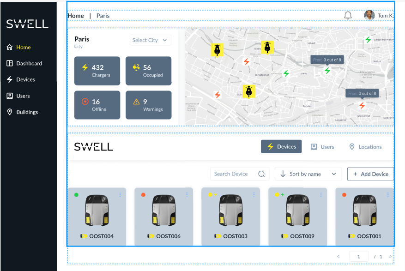Viewport: 405px width, 271px height.
Task: Open the options menu on OOST003 card
Action: coord(254,195)
